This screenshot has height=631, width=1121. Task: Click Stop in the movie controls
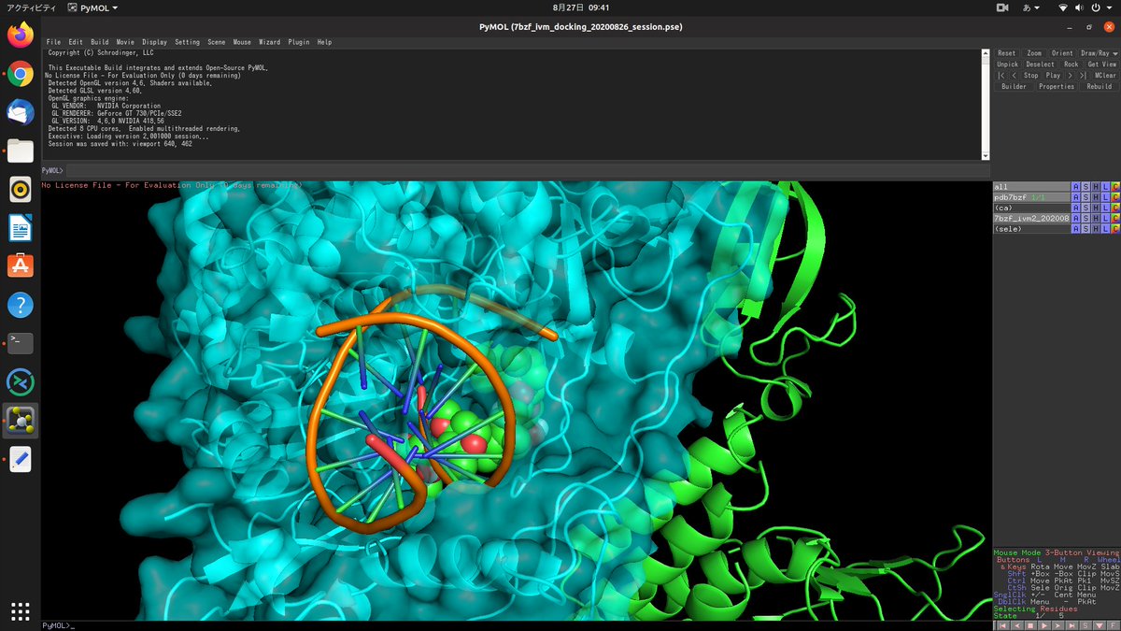click(x=1030, y=75)
